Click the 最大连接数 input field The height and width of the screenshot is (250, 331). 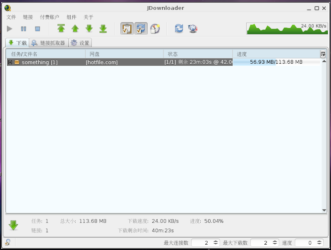pyautogui.click(x=202, y=243)
